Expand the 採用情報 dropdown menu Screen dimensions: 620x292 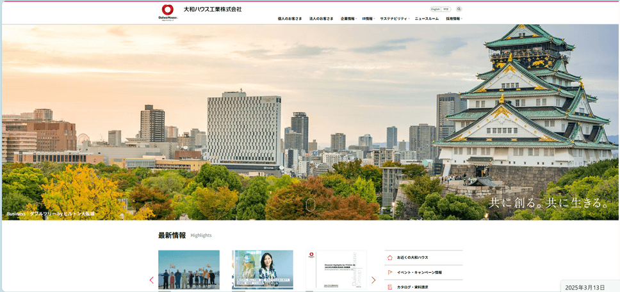(x=453, y=19)
